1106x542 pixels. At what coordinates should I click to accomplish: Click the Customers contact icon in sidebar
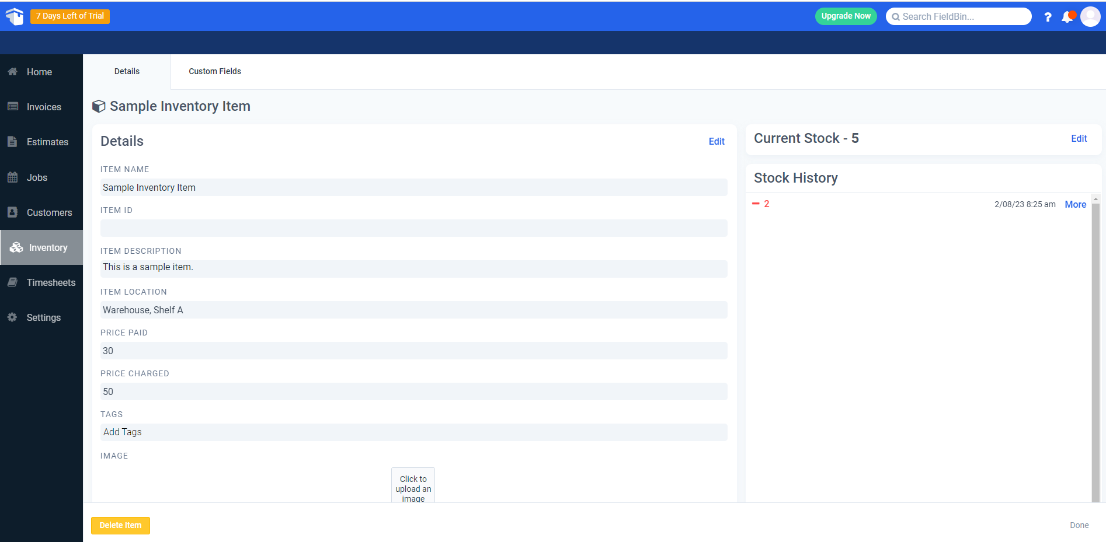tap(12, 212)
